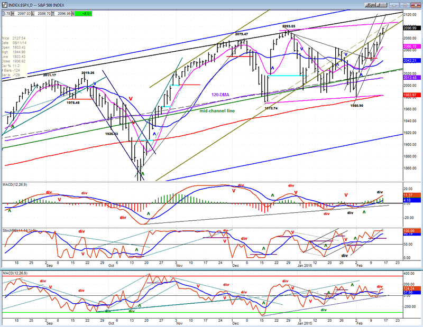
Task: Click the 1978.48 support level label
Action: point(73,102)
